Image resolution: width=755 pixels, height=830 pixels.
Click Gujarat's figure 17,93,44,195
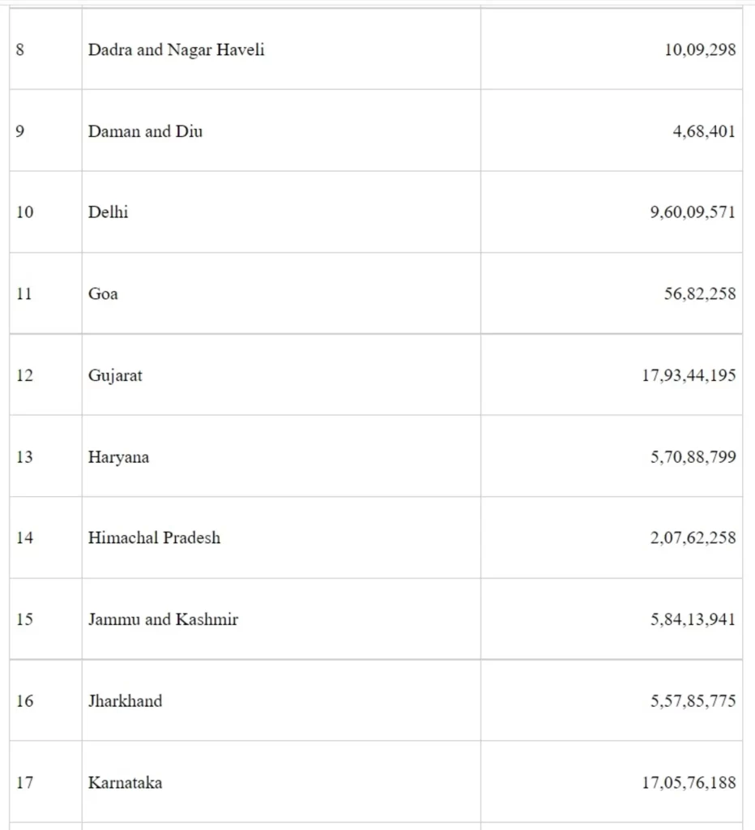(689, 376)
